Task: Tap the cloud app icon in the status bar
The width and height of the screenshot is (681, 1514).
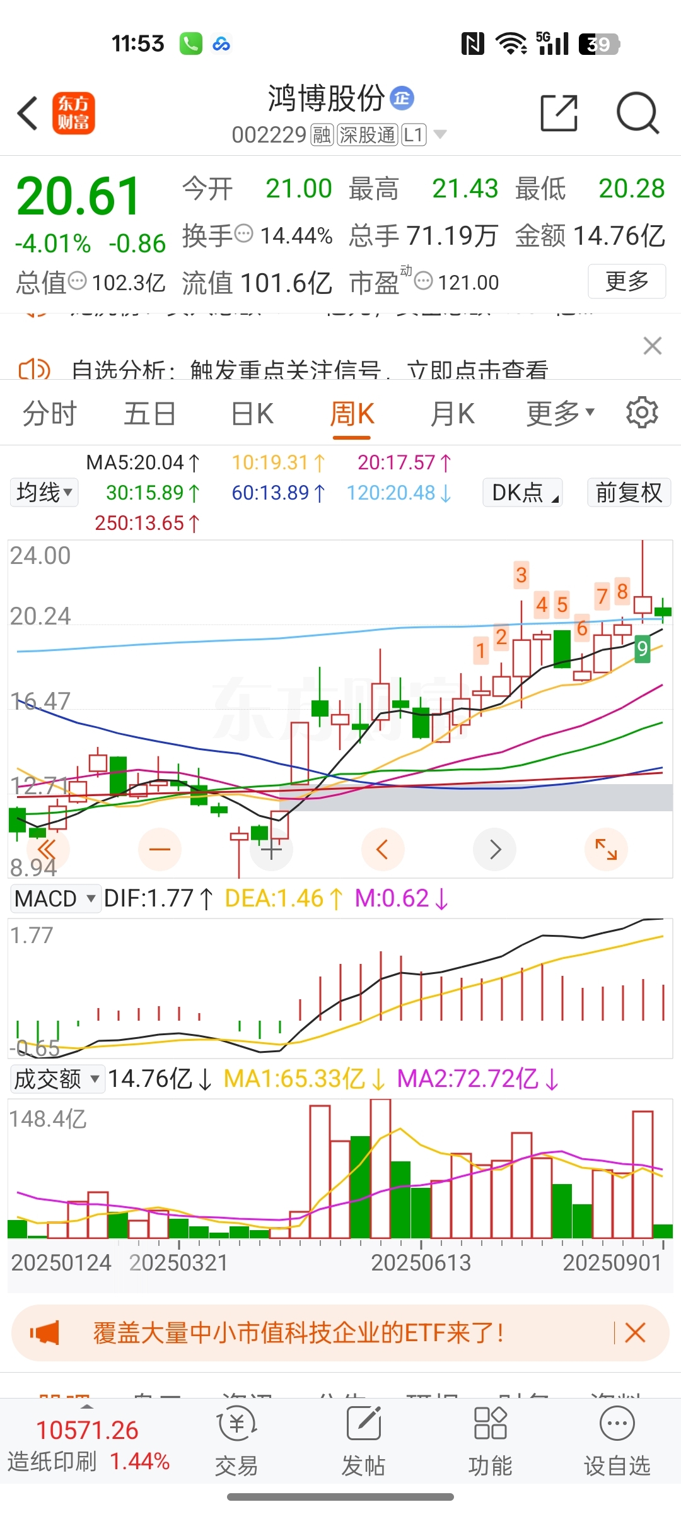Action: point(221,44)
